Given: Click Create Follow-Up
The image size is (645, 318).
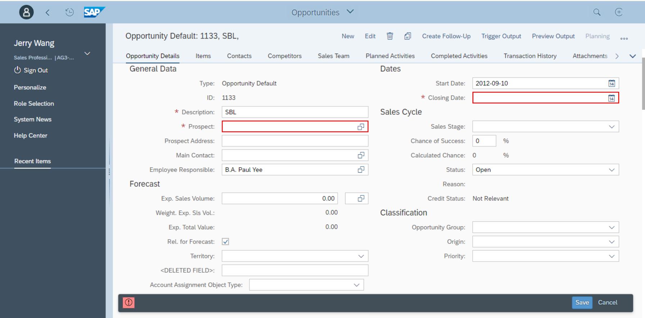Looking at the screenshot, I should coord(446,36).
